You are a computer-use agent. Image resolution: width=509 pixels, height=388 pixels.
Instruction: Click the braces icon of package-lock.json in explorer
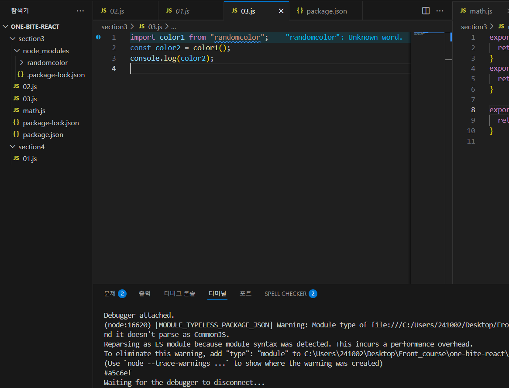click(16, 122)
